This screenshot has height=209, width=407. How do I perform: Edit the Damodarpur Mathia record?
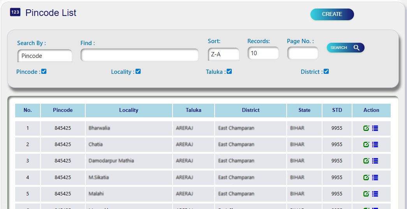pos(366,161)
